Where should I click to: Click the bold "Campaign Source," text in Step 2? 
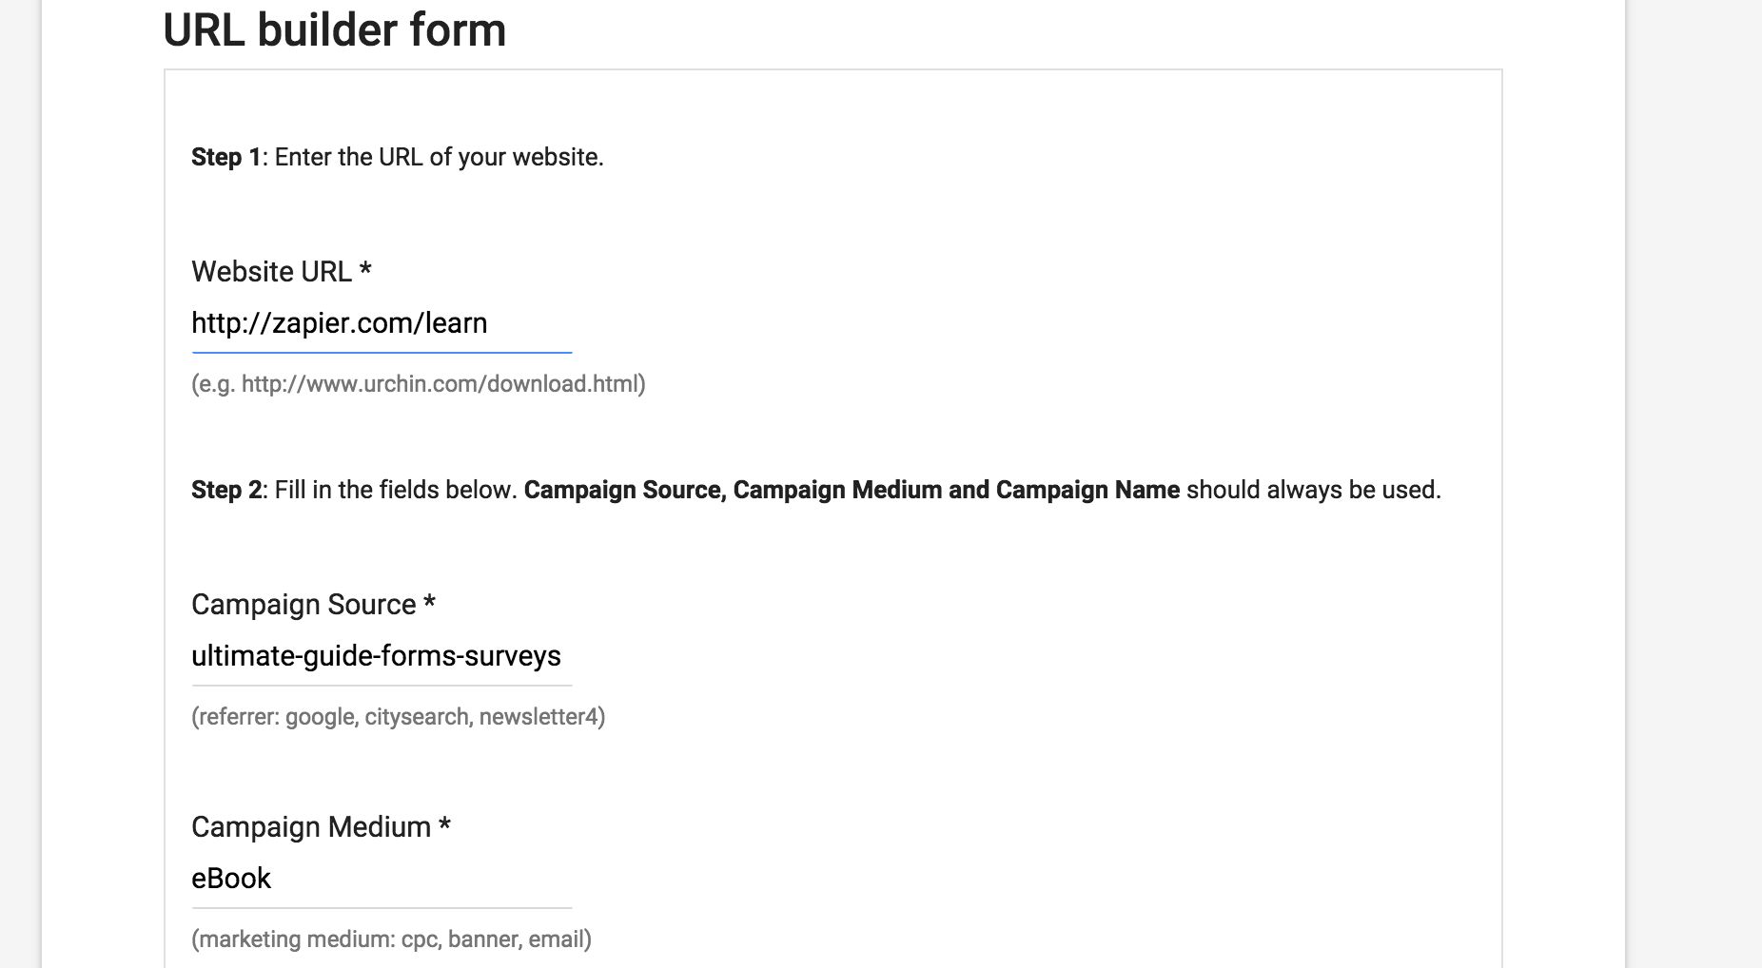pyautogui.click(x=625, y=490)
